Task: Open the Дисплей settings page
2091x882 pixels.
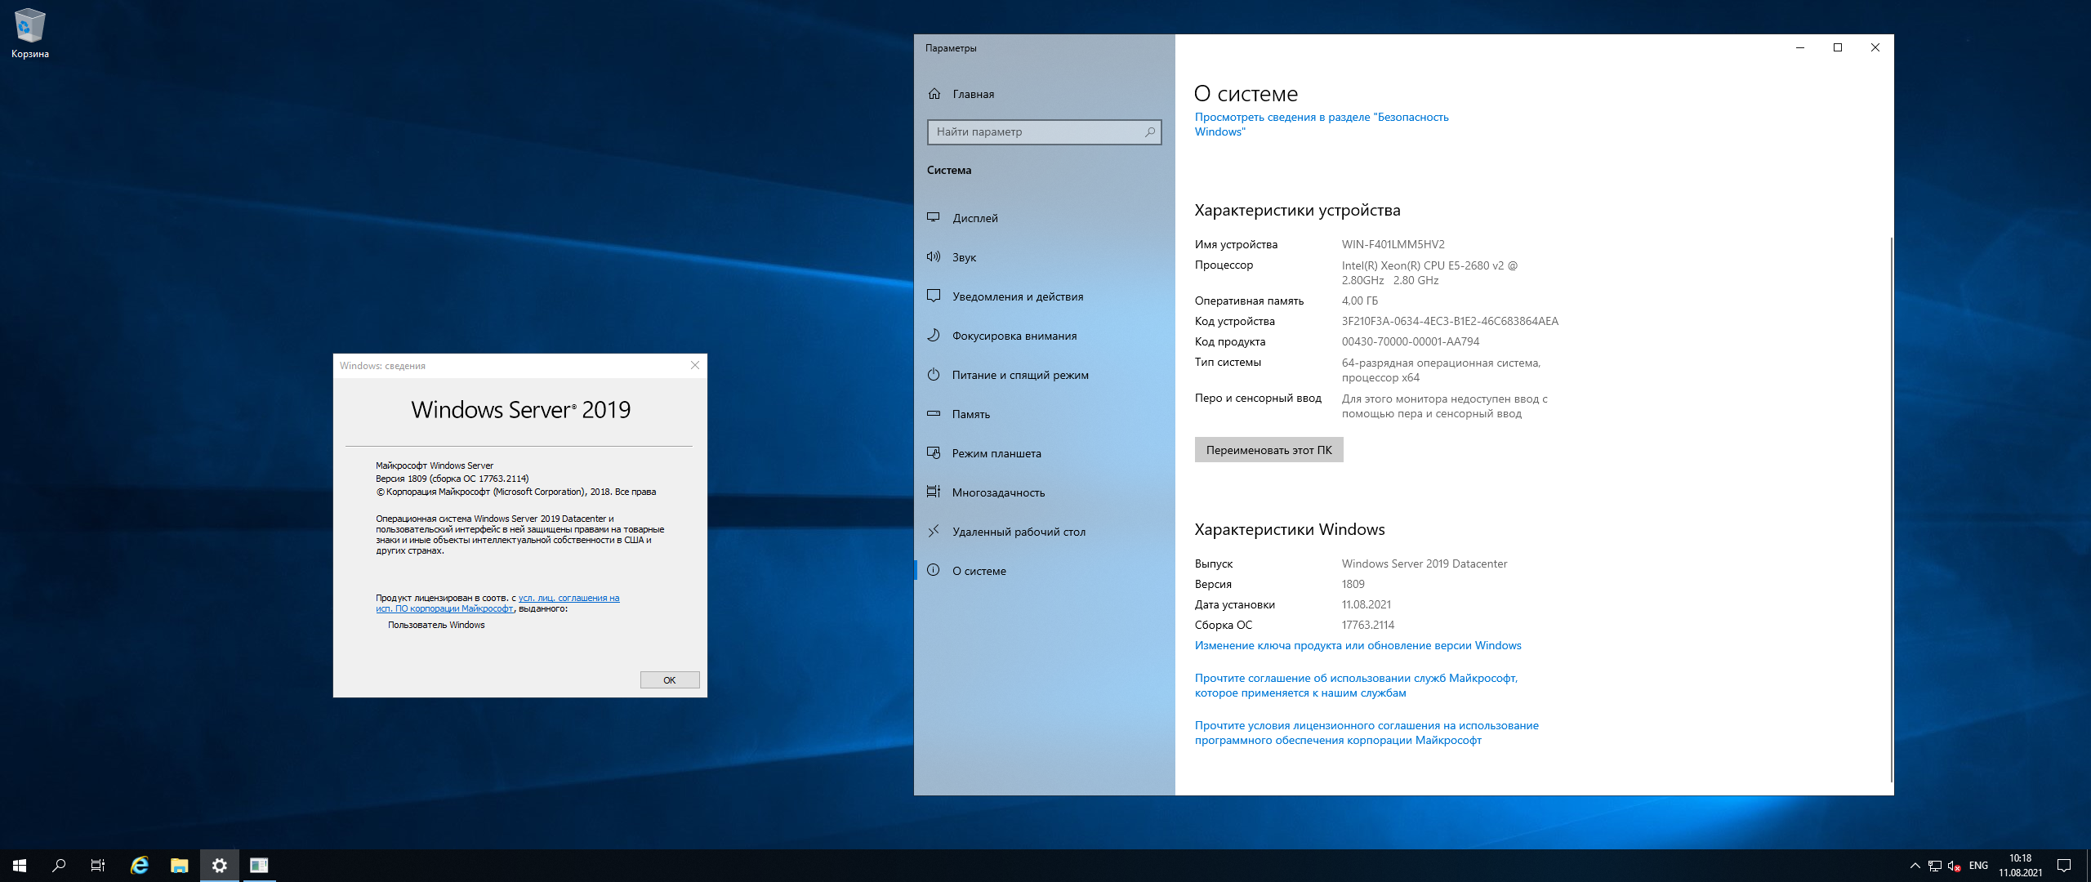Action: 1044,218
